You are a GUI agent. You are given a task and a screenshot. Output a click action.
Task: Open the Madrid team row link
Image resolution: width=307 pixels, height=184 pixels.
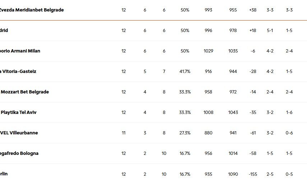4,31
